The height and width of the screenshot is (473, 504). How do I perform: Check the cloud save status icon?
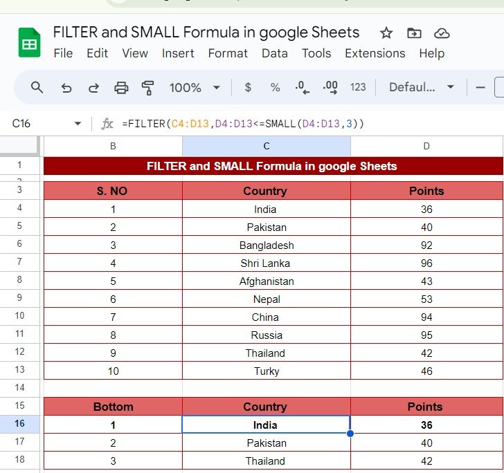[442, 33]
